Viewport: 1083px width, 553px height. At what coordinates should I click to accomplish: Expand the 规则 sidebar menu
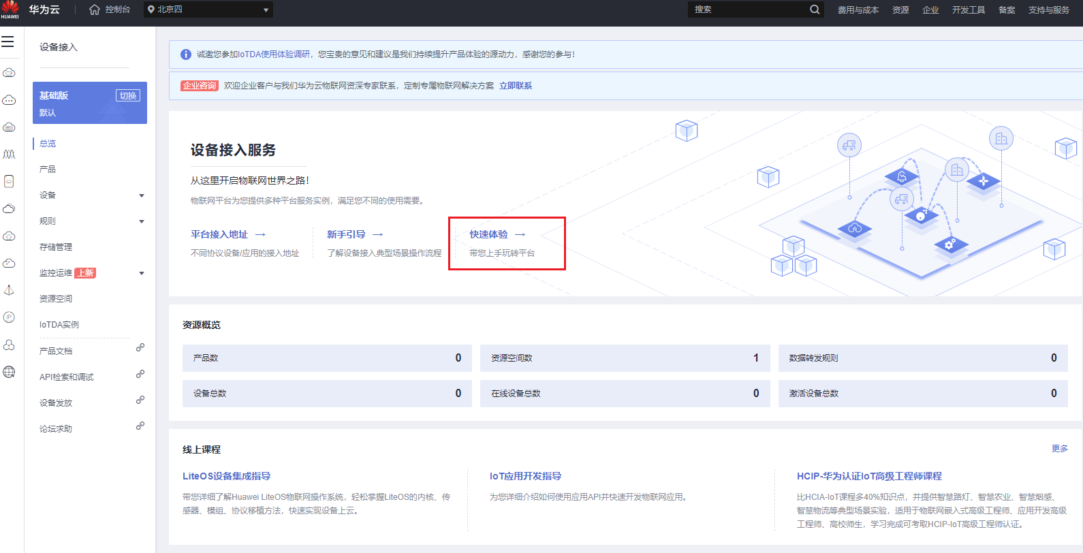(142, 221)
